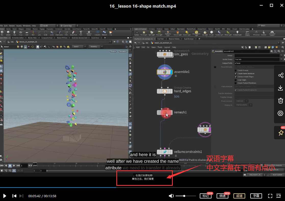Click the 超清 video quality button
The image size is (285, 201).
click(x=239, y=196)
